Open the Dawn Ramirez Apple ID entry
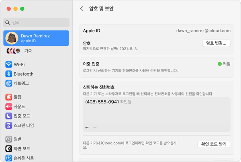 [36, 38]
